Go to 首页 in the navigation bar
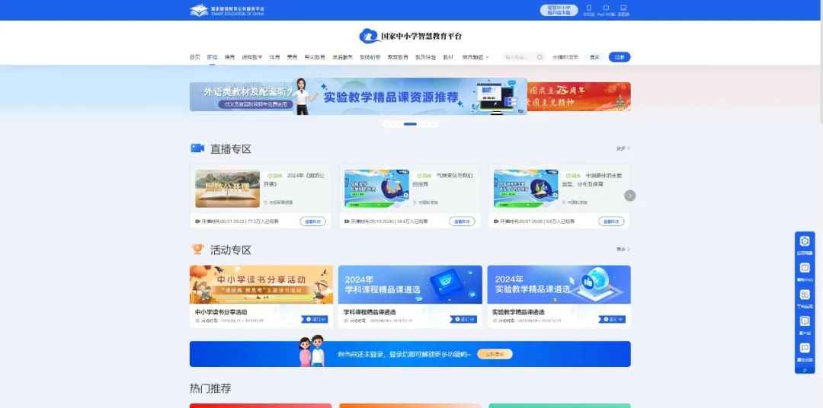This screenshot has width=823, height=408. [x=195, y=57]
